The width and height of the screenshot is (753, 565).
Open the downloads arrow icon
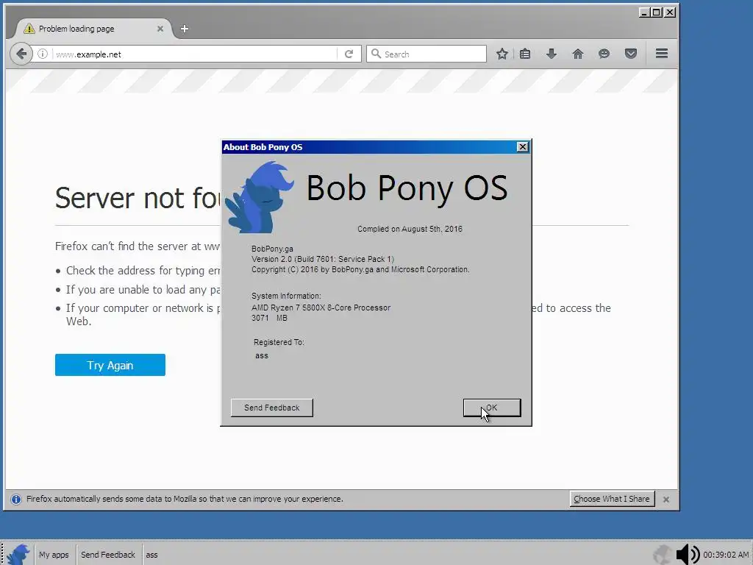(552, 54)
